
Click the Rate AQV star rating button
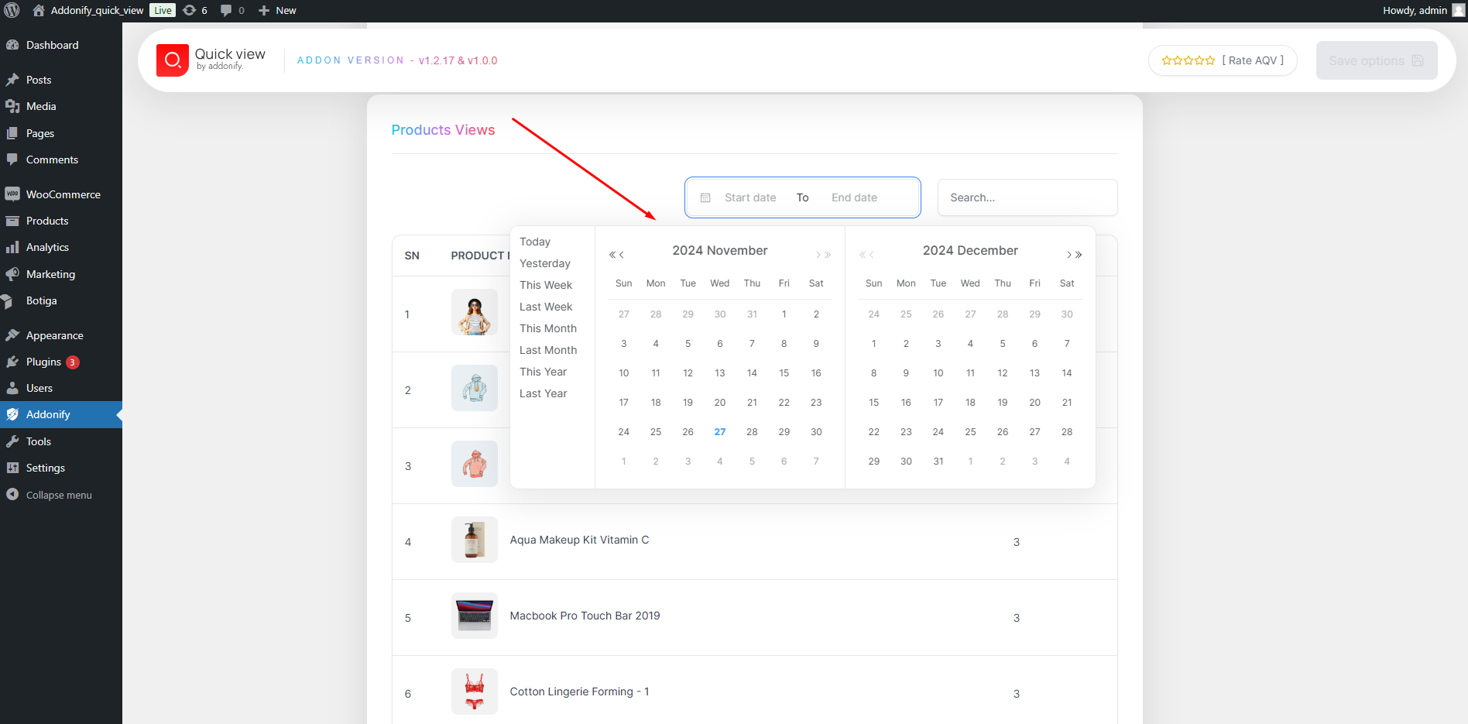[x=1223, y=60]
